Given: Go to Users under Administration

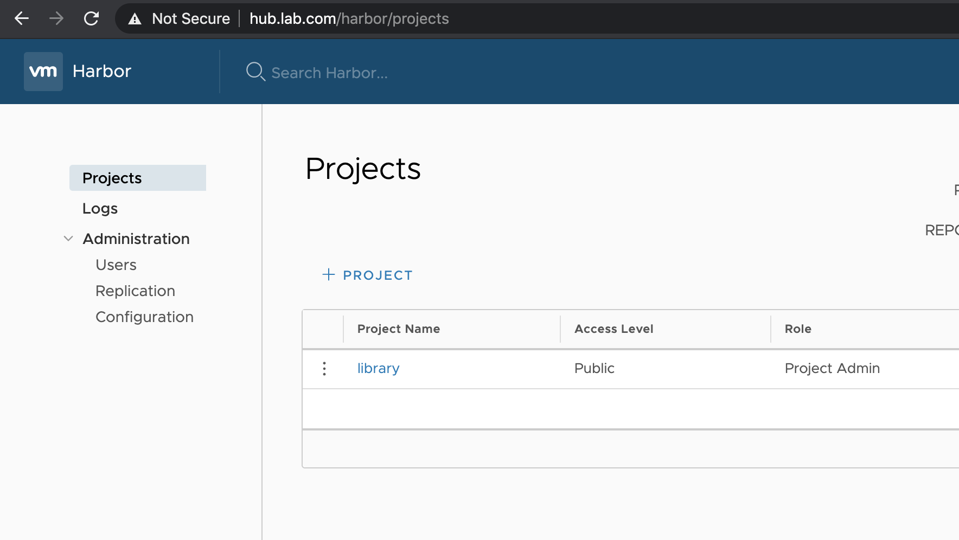Looking at the screenshot, I should 116,265.
